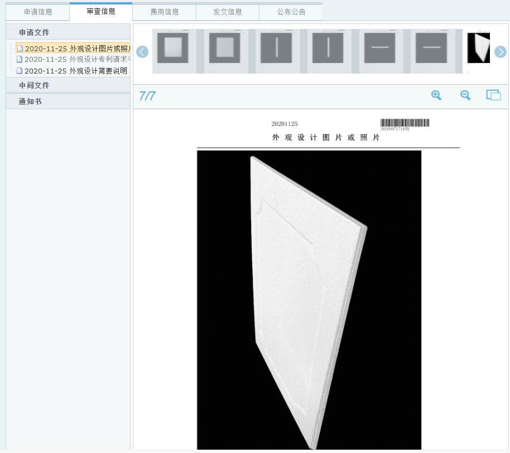Select the last perspective view thumbnail

(x=478, y=49)
